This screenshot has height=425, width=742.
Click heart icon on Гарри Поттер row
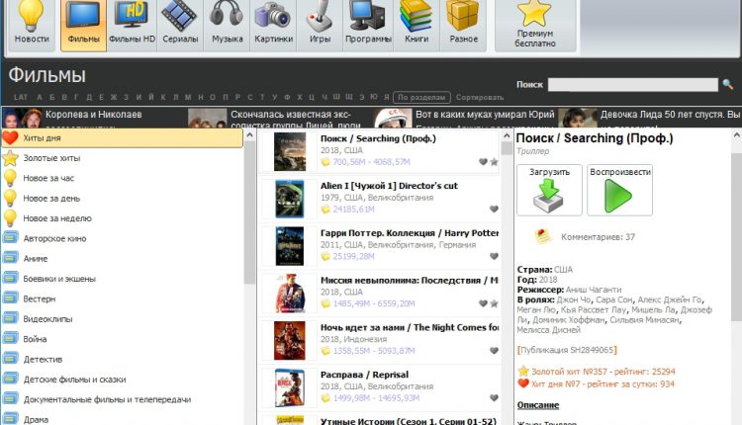[x=494, y=256]
